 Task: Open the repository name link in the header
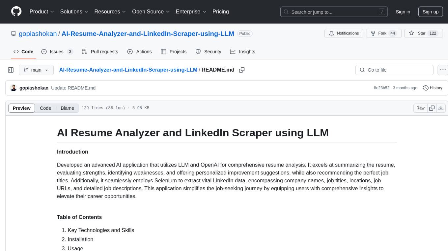(148, 34)
